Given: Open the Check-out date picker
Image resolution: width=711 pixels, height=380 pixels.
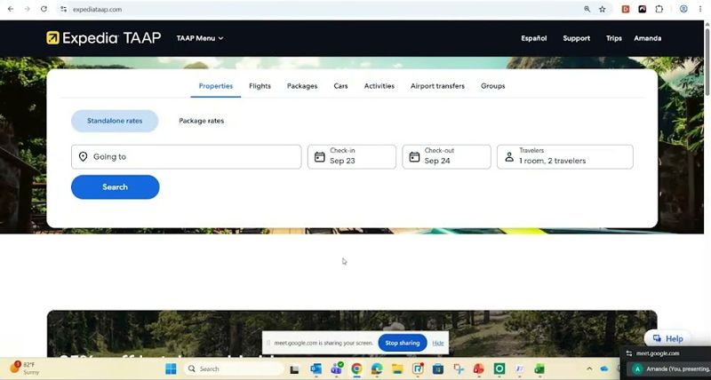Looking at the screenshot, I should (447, 157).
